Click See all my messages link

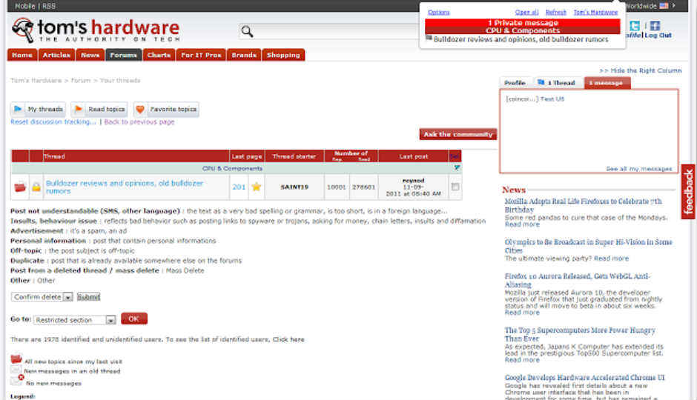coord(638,169)
